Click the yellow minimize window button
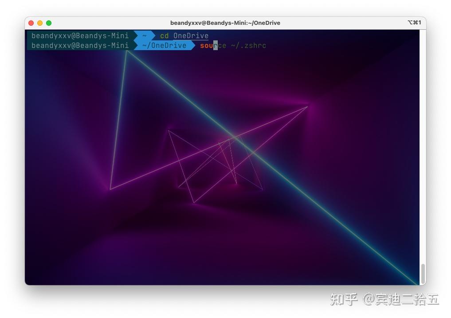This screenshot has height=318, width=451. 40,23
